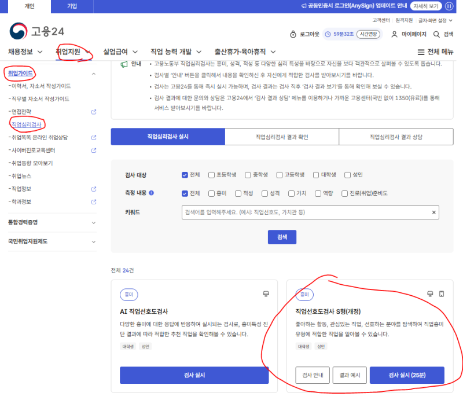The height and width of the screenshot is (400, 463).
Task: Select the 직업심리검사 결과 상담 tab
Action: pyautogui.click(x=396, y=137)
